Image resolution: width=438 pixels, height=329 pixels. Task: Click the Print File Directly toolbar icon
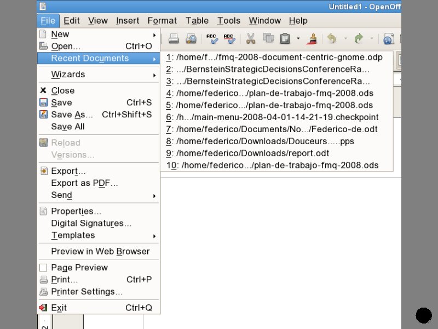click(174, 39)
